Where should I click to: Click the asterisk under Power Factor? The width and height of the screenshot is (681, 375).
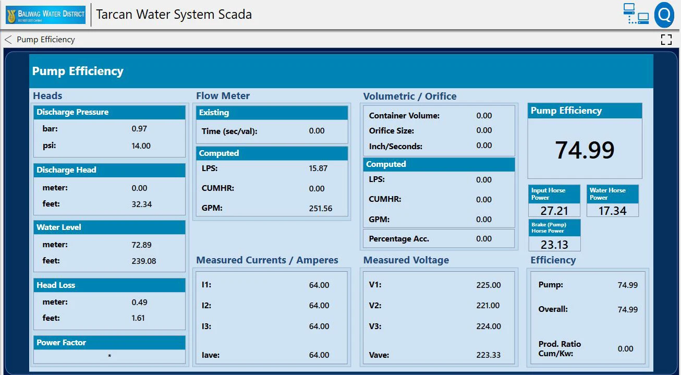110,357
